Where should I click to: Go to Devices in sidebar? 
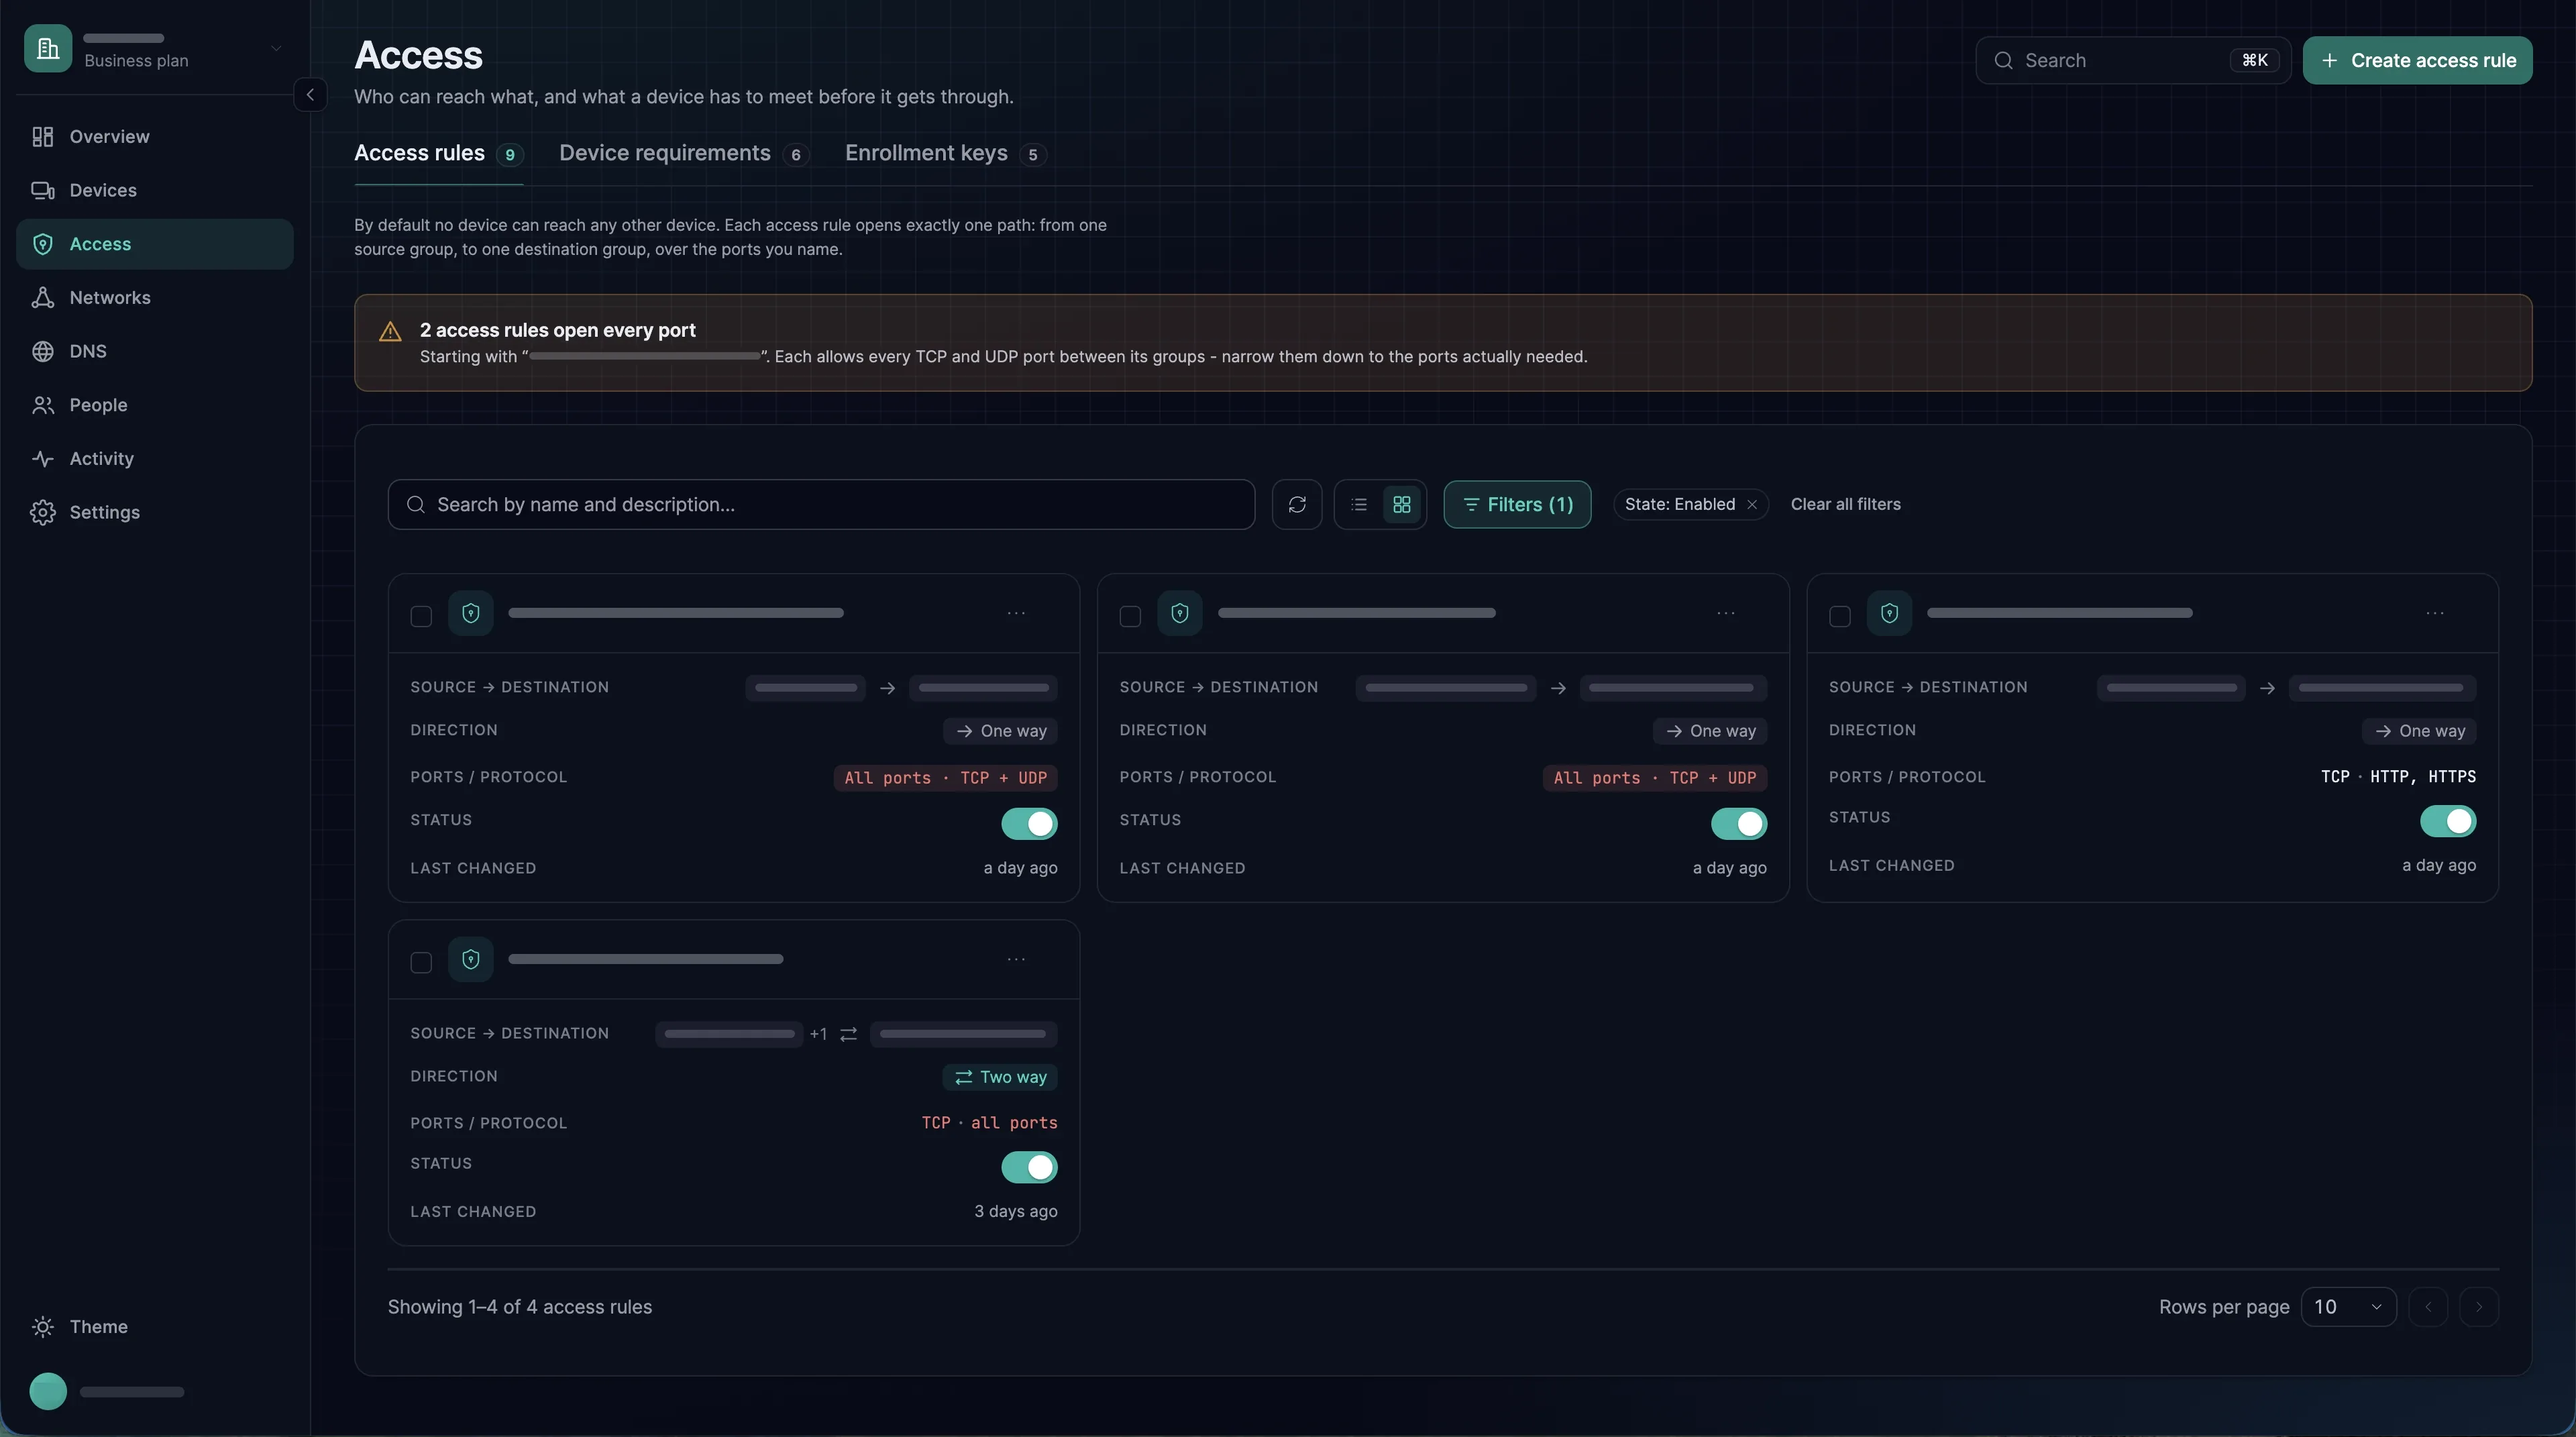click(154, 190)
